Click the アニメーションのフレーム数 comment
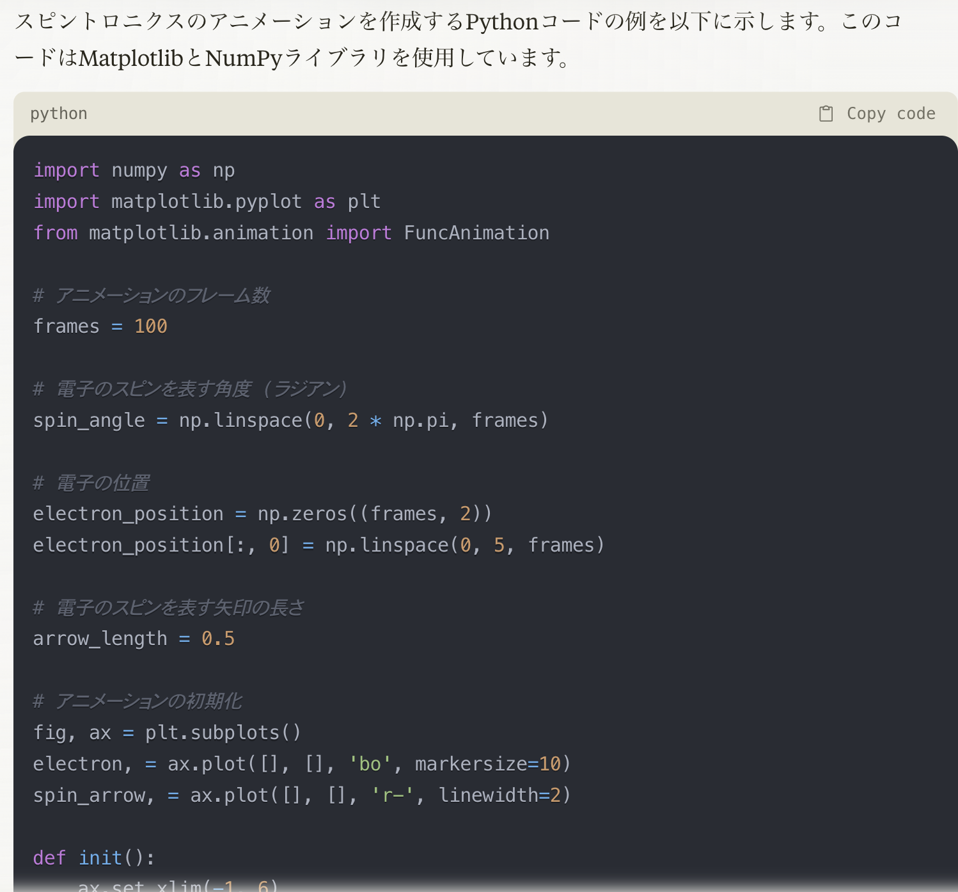 click(162, 296)
